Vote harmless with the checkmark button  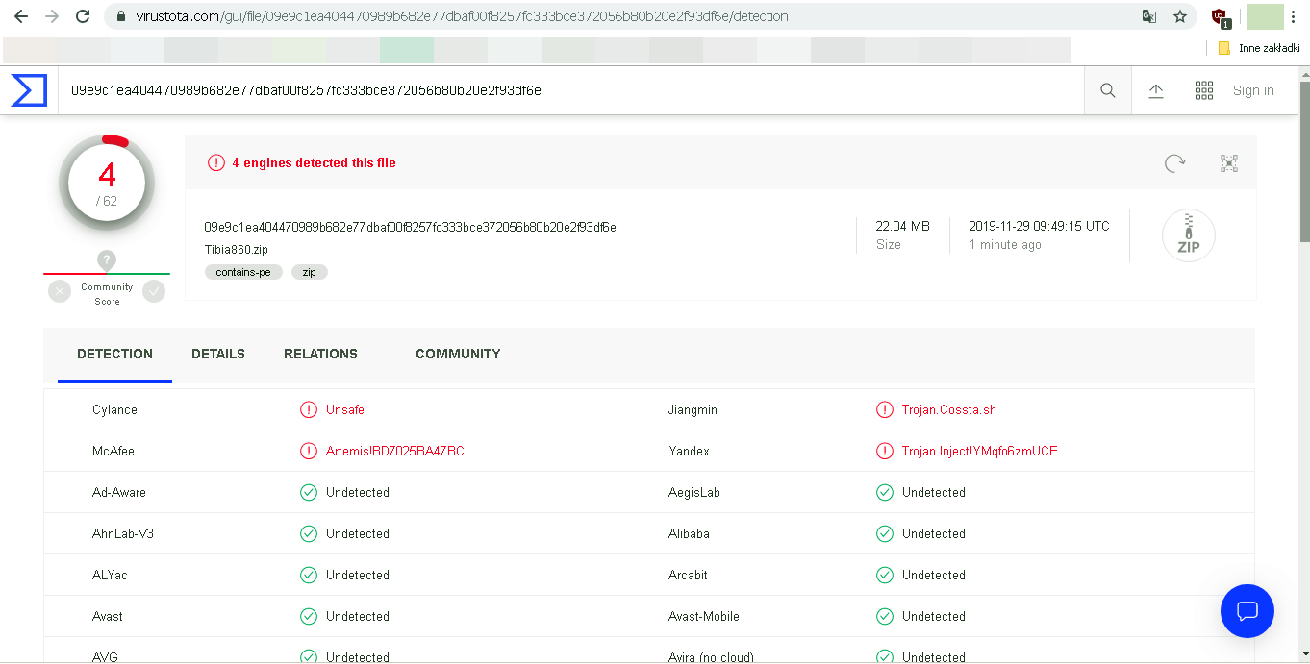(x=154, y=291)
